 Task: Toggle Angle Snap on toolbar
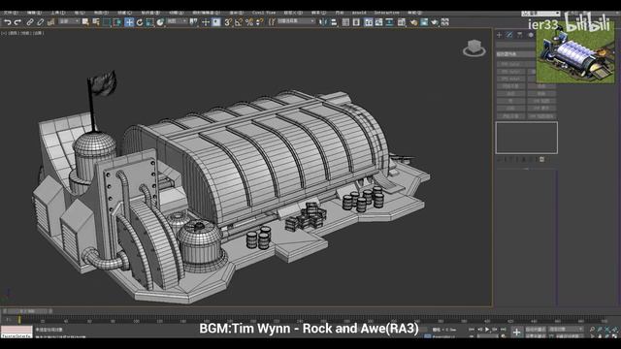(x=239, y=22)
